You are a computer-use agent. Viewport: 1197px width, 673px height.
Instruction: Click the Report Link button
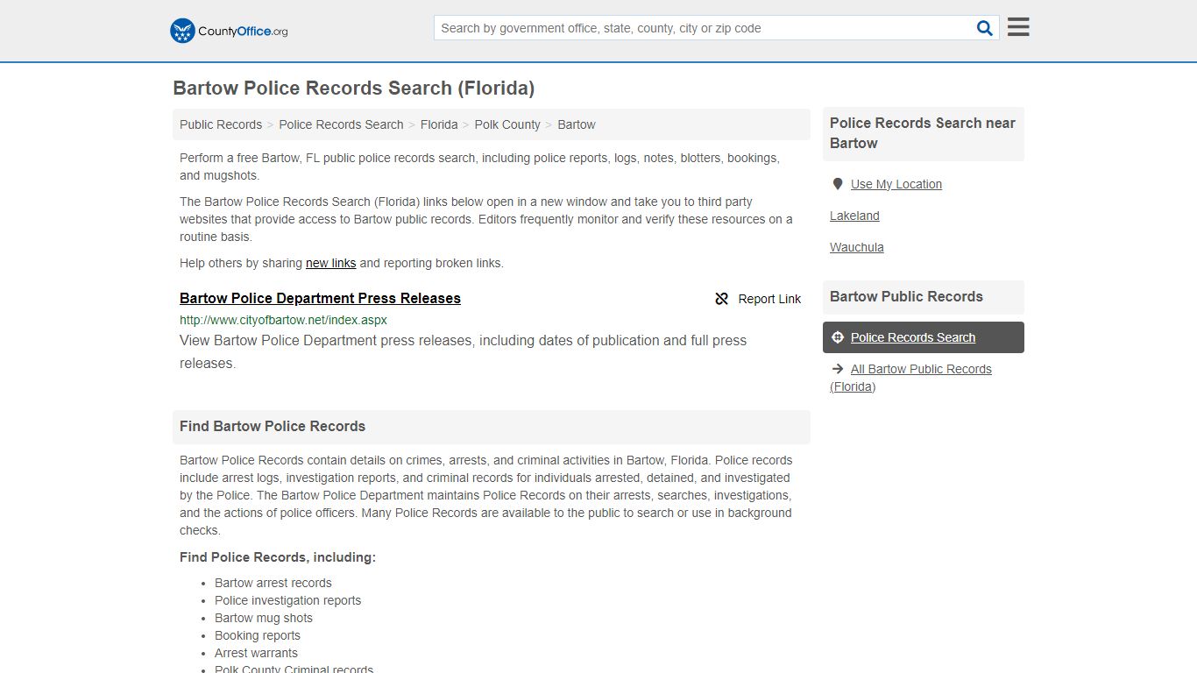[758, 299]
